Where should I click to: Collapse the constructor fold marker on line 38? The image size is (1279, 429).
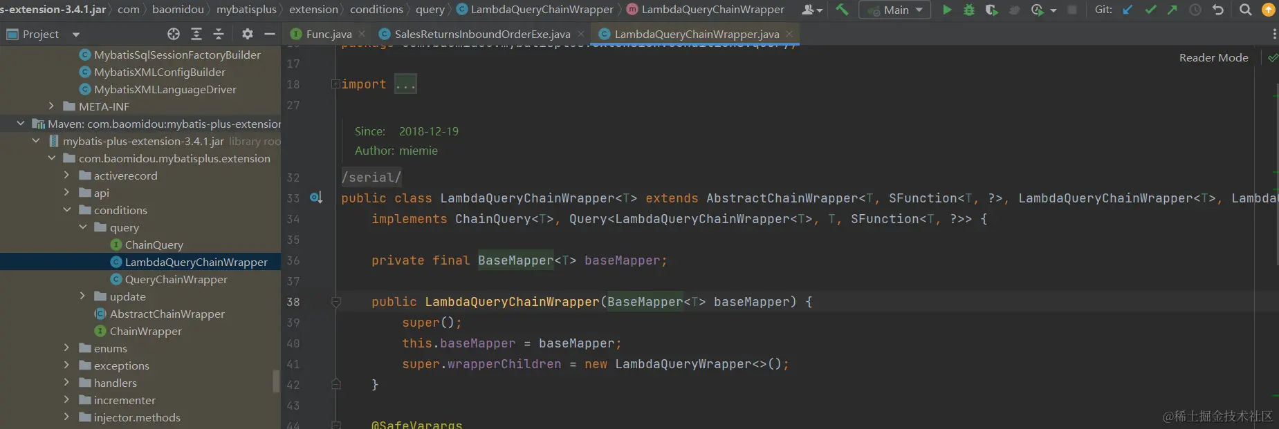coord(335,302)
